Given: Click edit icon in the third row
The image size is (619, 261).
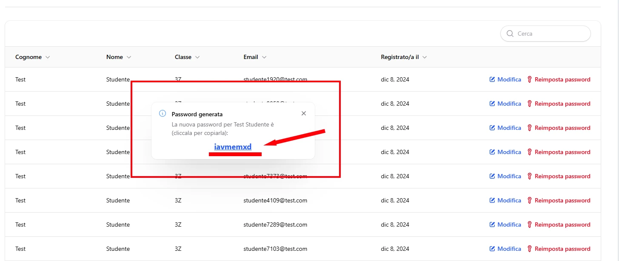Looking at the screenshot, I should 492,128.
